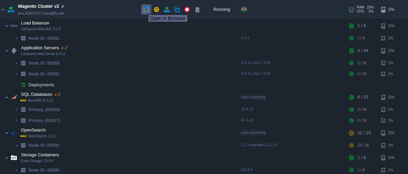Screen dimensions: 408x174
Task: Expand Node ID: 85091 details
Action: click(x=16, y=38)
